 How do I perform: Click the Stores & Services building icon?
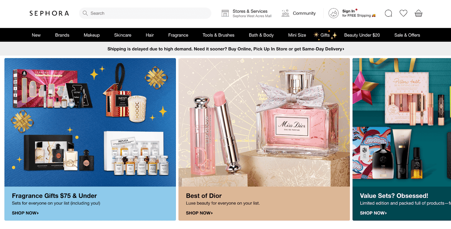tap(225, 13)
